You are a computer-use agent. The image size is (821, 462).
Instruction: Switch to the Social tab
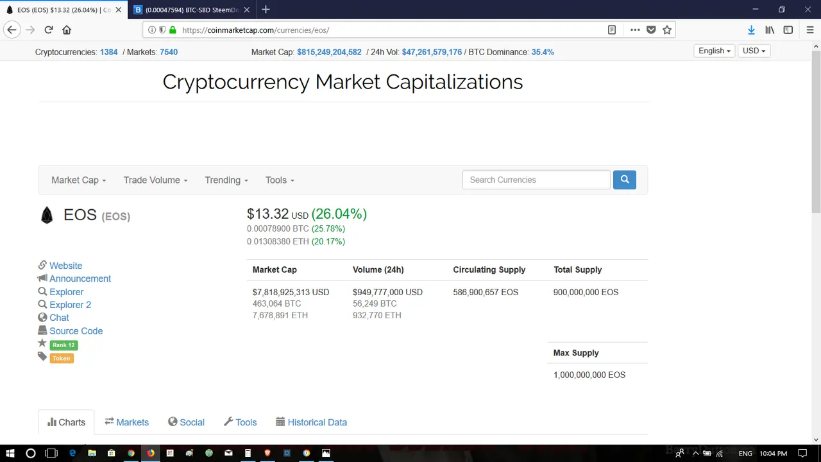pos(186,422)
